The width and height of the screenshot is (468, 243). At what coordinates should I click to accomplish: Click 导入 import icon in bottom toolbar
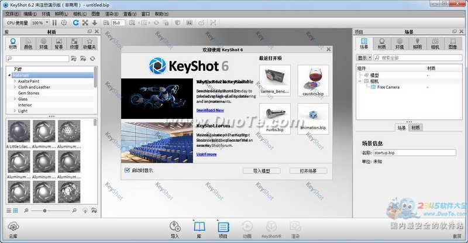pos(175,230)
